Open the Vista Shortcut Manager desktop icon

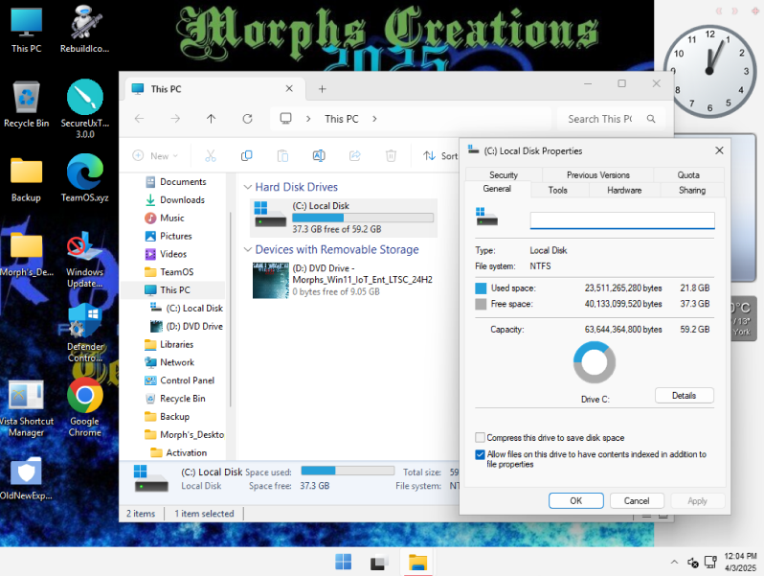pos(26,408)
